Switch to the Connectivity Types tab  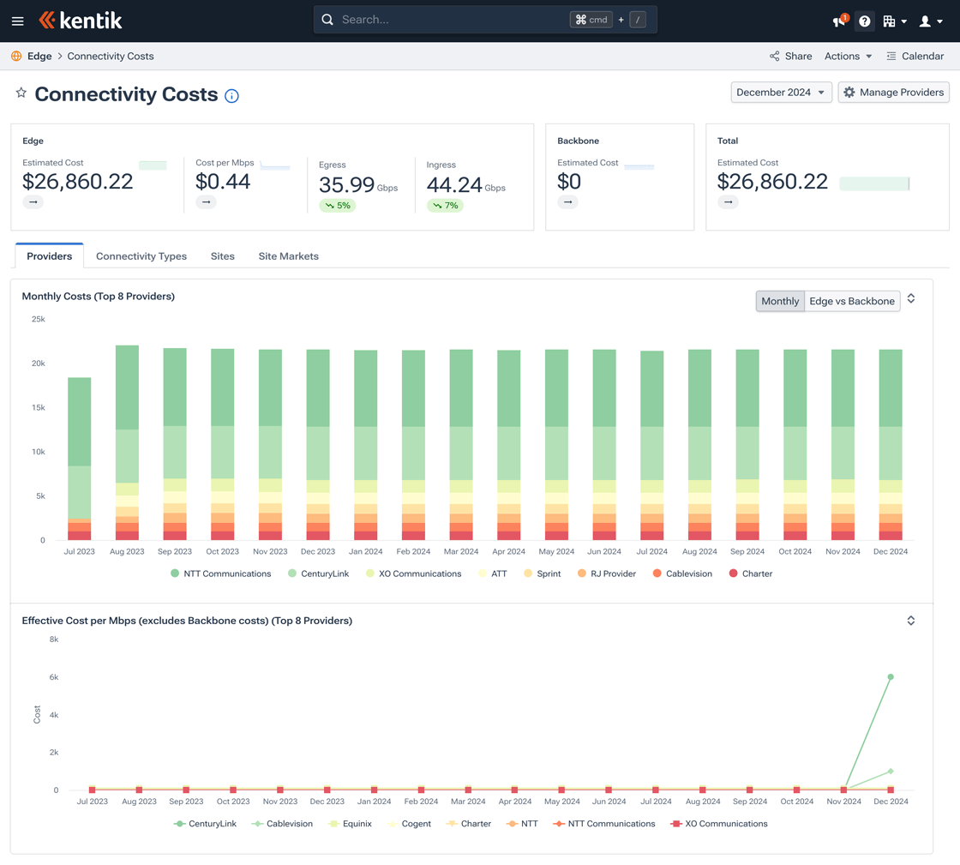point(141,255)
